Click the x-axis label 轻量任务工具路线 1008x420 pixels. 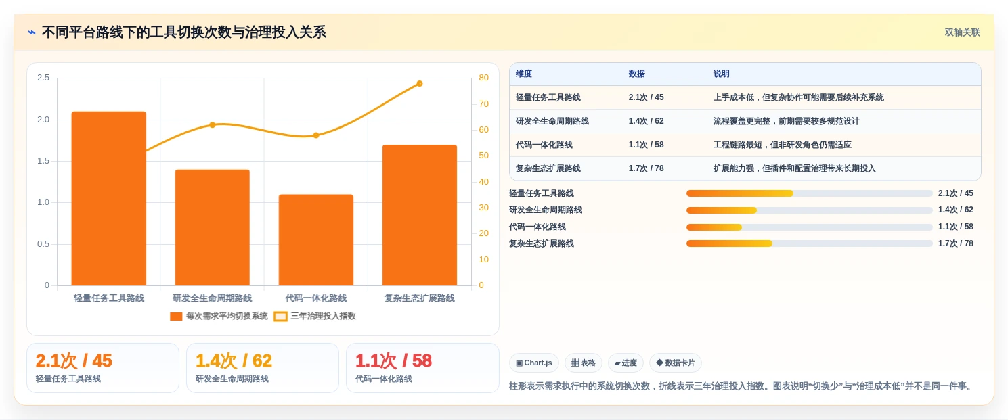click(109, 298)
